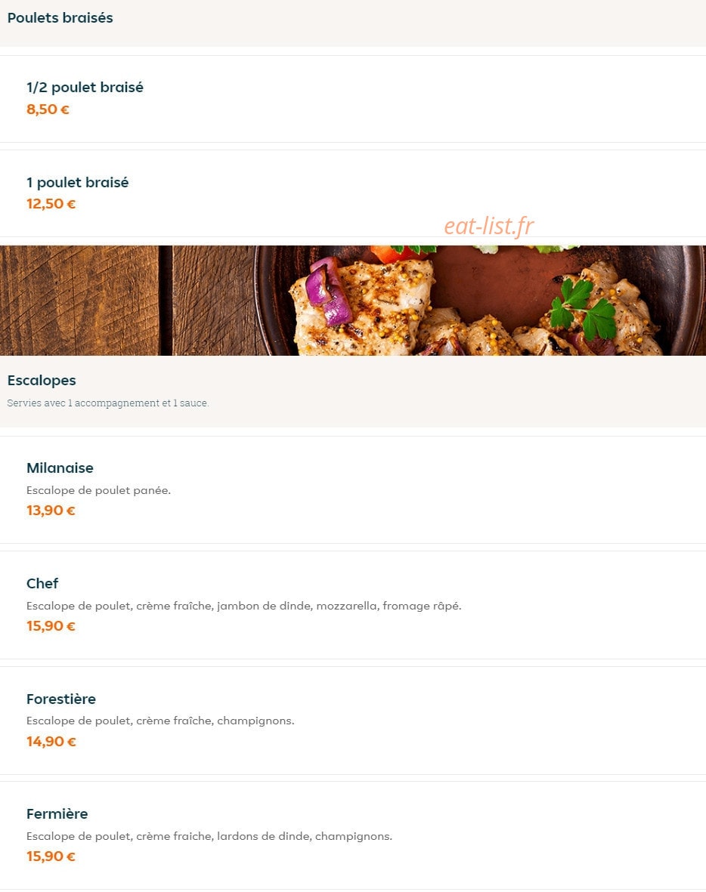Click the 14,90 € Forestière price
The image size is (706, 892).
(51, 741)
